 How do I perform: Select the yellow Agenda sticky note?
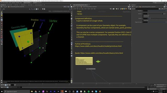84,61
